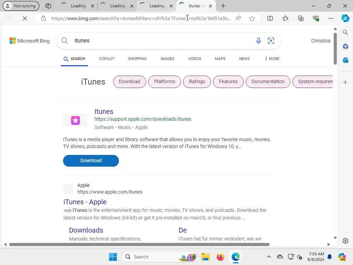
Task: Select the SEARCH tab
Action: coord(74,59)
